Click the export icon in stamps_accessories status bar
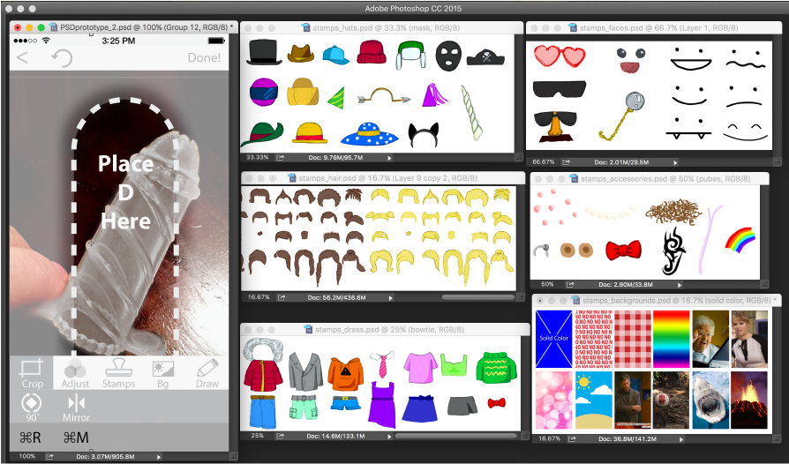789x464 pixels. pos(570,285)
